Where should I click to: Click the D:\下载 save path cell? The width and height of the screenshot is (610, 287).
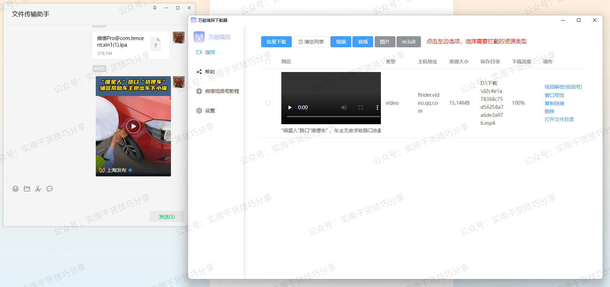[492, 103]
